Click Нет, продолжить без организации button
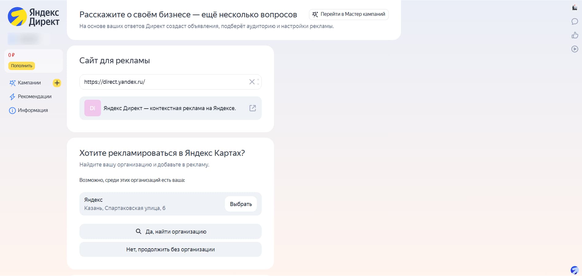The width and height of the screenshot is (582, 276). tap(170, 249)
